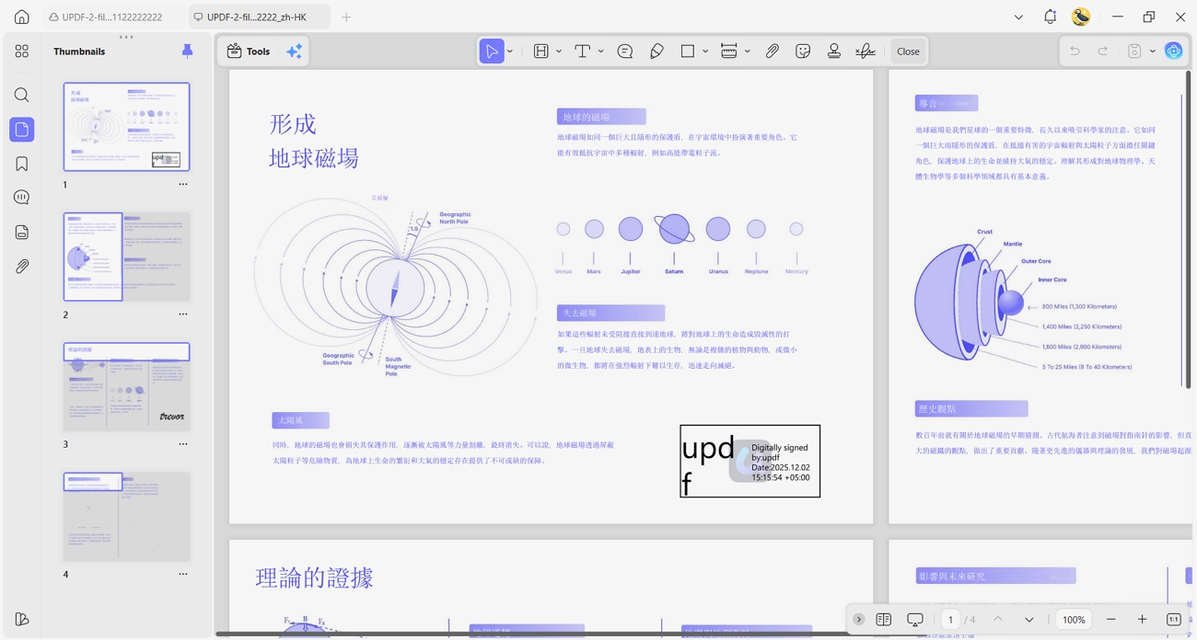
Task: Click the digital signature field on page
Action: pos(750,461)
